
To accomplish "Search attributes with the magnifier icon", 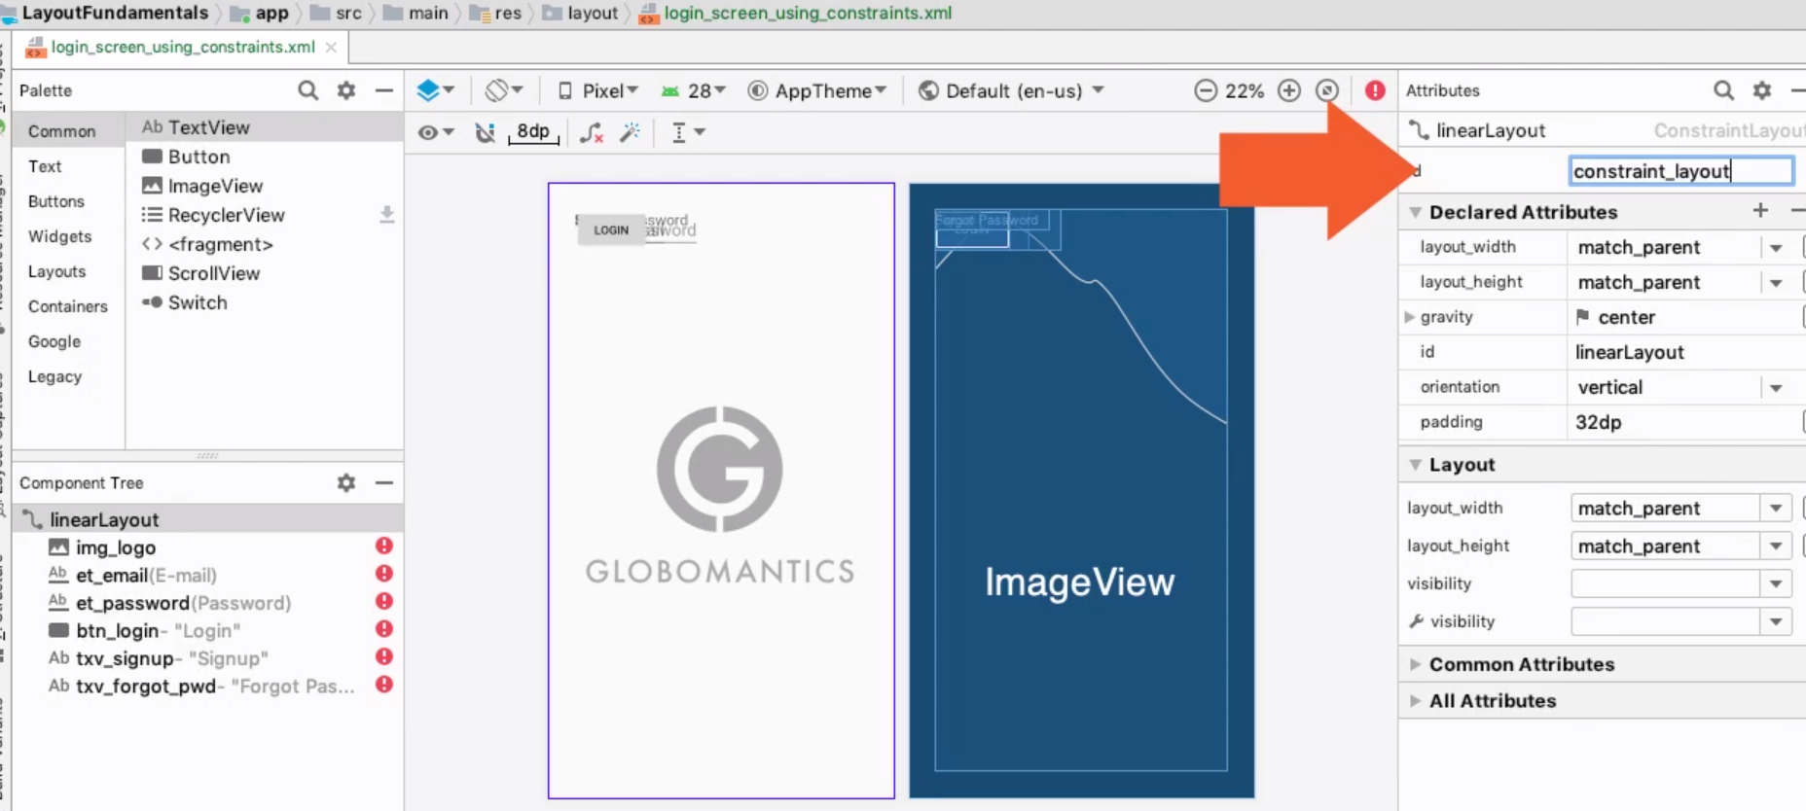I will [x=1723, y=90].
